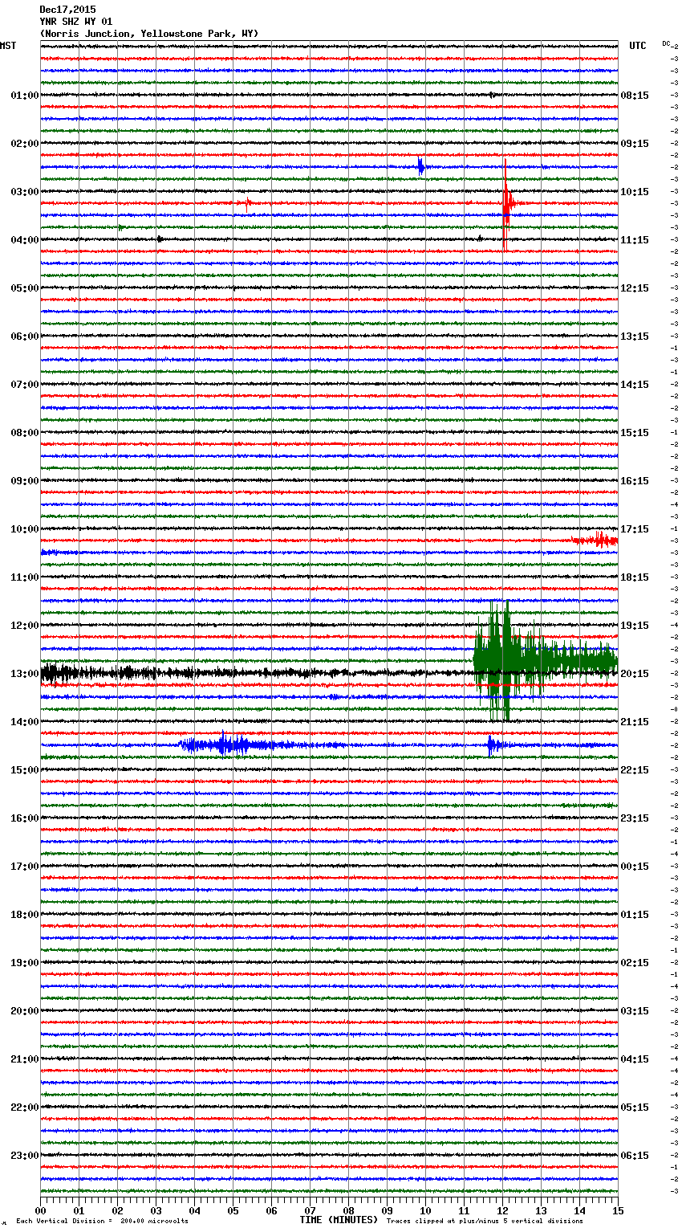
Task: Click the 18:00 MST hour label
Action: pos(25,915)
